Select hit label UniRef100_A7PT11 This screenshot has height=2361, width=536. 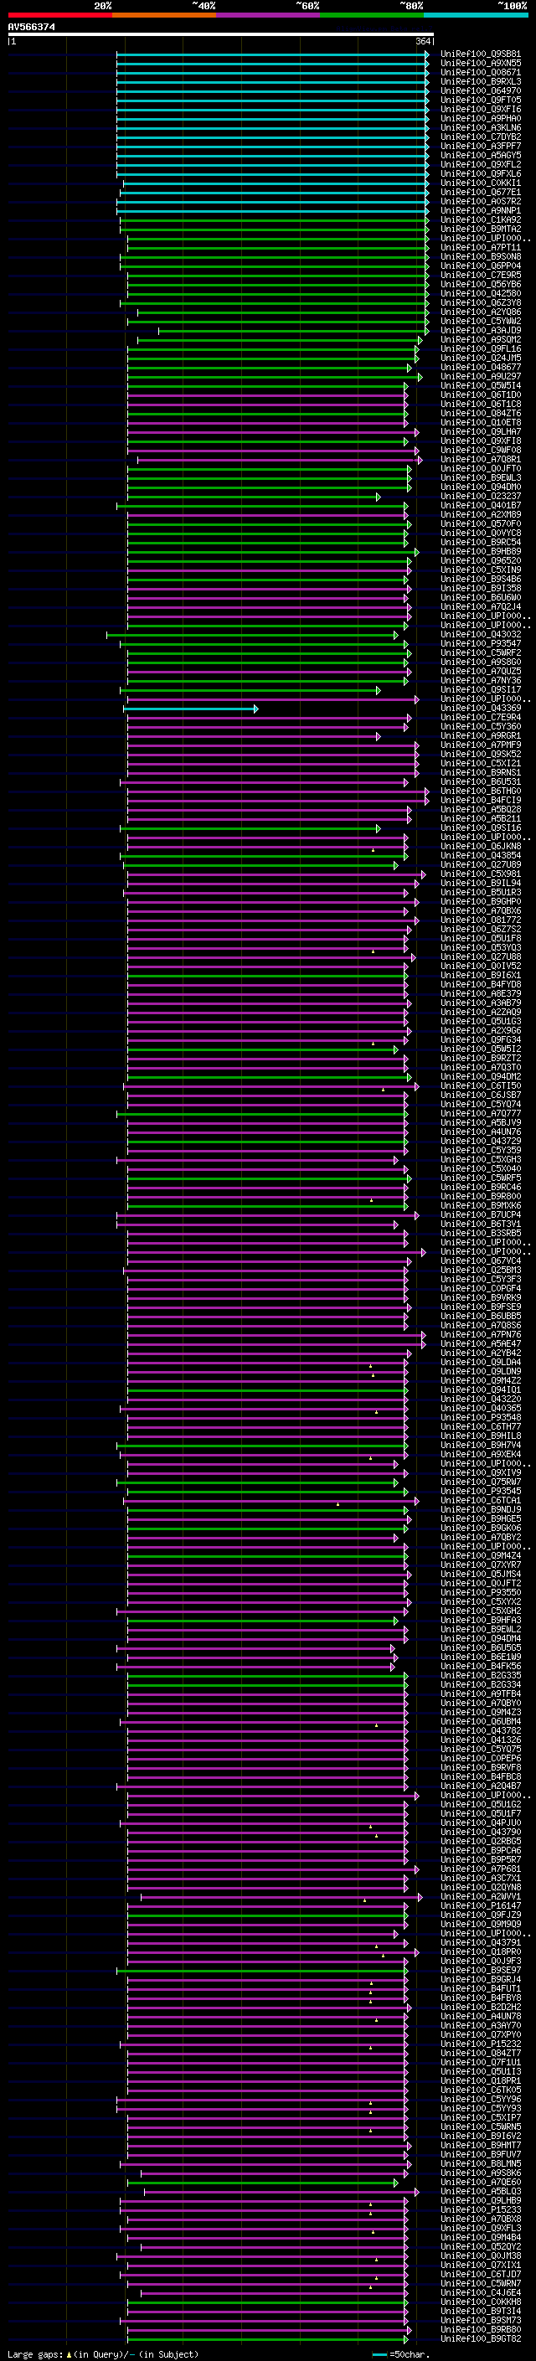(x=481, y=249)
